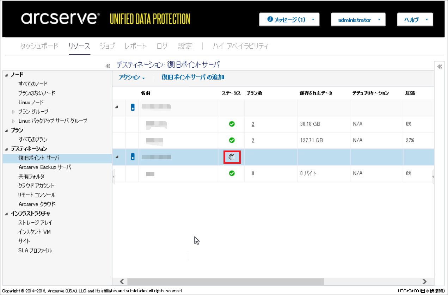Select リモート コンソール in the tree
Screen dimensions: 448x295
tap(37, 195)
